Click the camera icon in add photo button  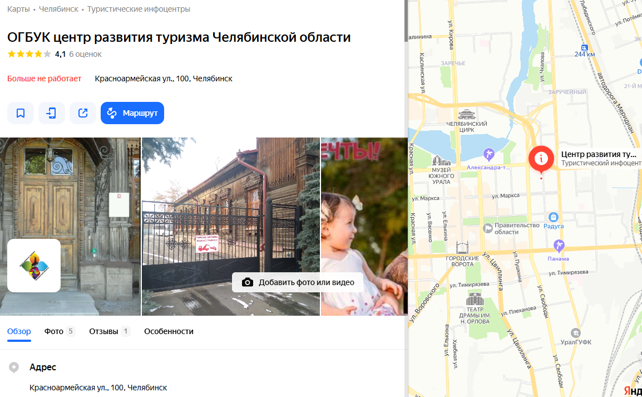coord(248,282)
